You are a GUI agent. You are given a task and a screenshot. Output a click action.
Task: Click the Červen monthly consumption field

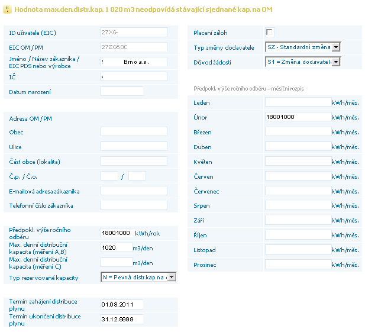(x=298, y=176)
